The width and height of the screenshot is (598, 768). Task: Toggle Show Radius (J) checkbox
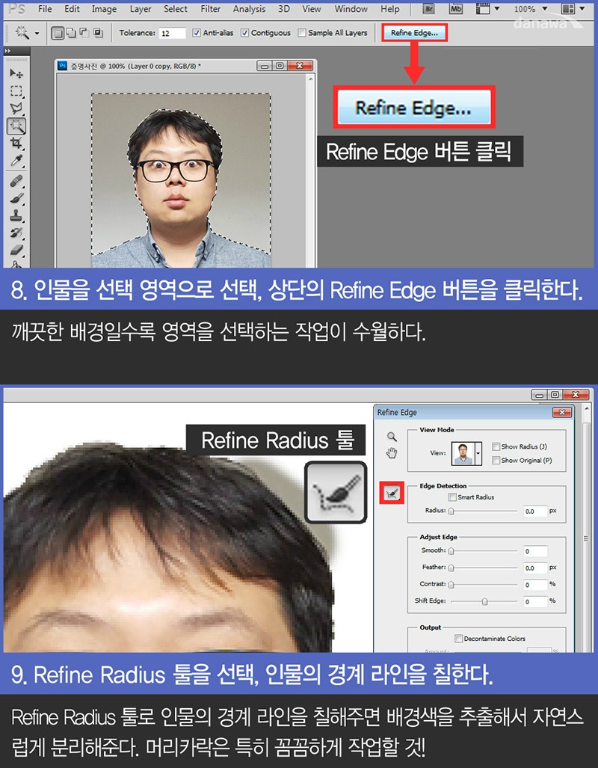(496, 446)
